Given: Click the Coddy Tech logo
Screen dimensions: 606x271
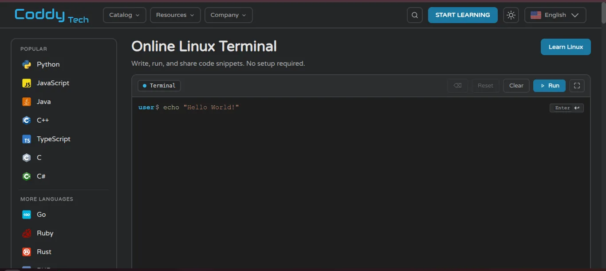Looking at the screenshot, I should point(51,15).
